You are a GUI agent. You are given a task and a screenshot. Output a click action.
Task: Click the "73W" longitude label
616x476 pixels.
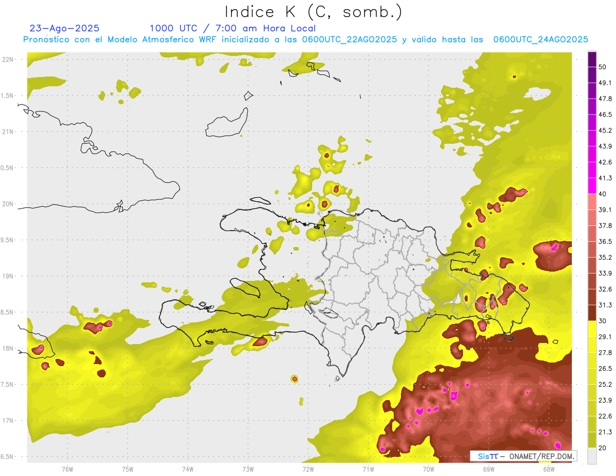[247, 469]
